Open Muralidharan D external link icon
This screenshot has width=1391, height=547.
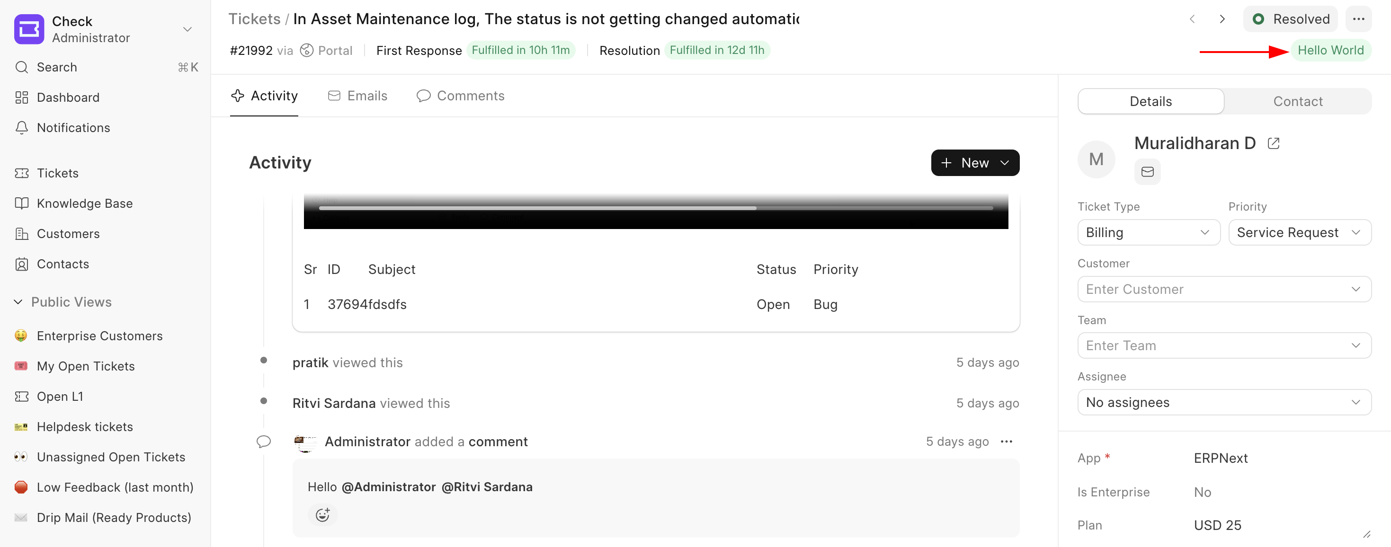pyautogui.click(x=1273, y=143)
